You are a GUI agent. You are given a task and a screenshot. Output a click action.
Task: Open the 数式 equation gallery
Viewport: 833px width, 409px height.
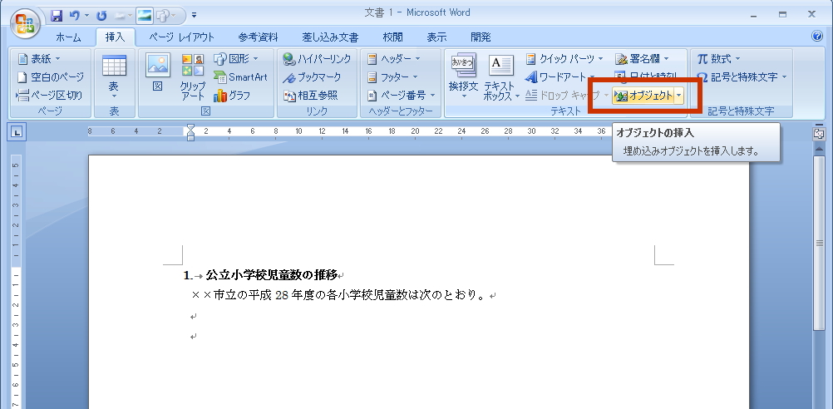pyautogui.click(x=719, y=58)
